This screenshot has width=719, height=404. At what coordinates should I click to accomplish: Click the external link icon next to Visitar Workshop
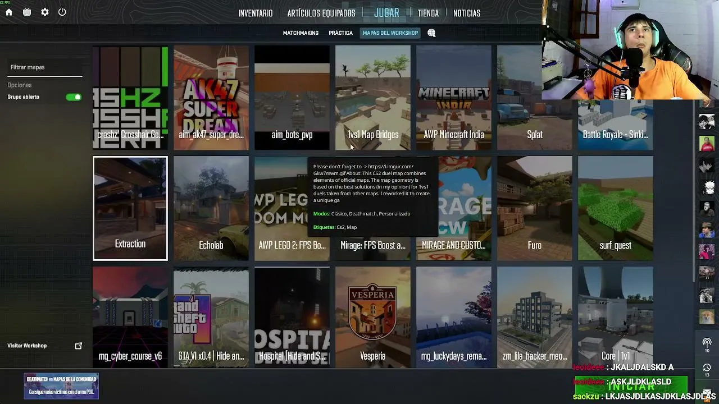click(79, 346)
